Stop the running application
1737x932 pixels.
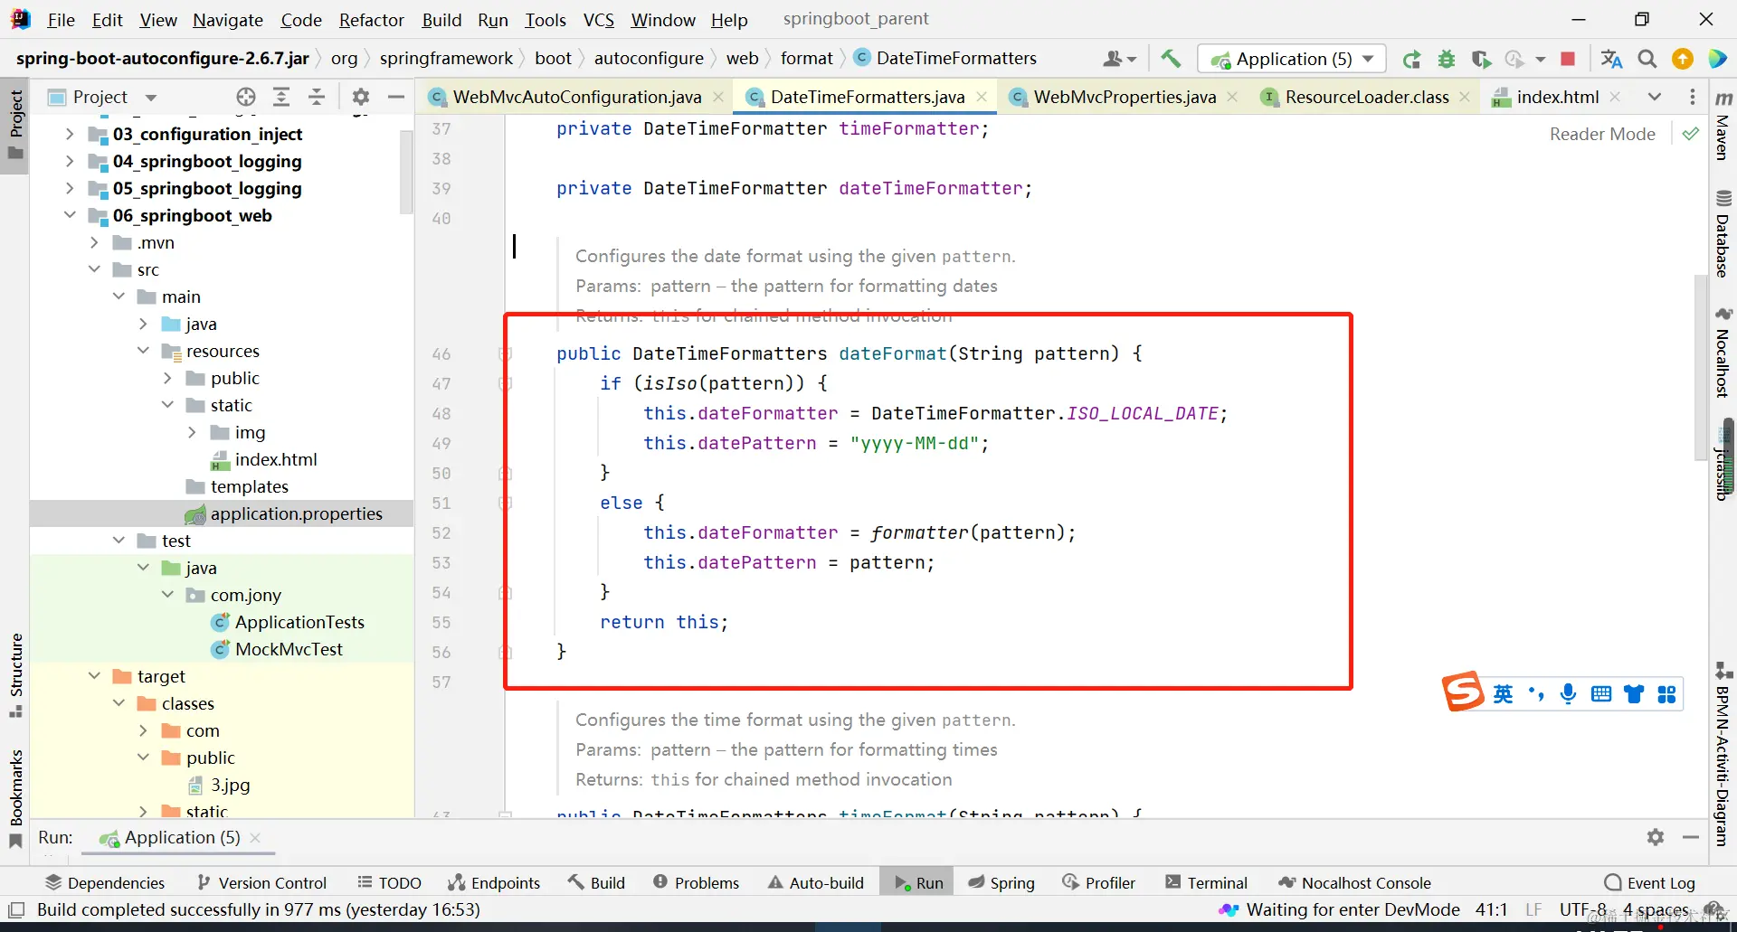1568,60
